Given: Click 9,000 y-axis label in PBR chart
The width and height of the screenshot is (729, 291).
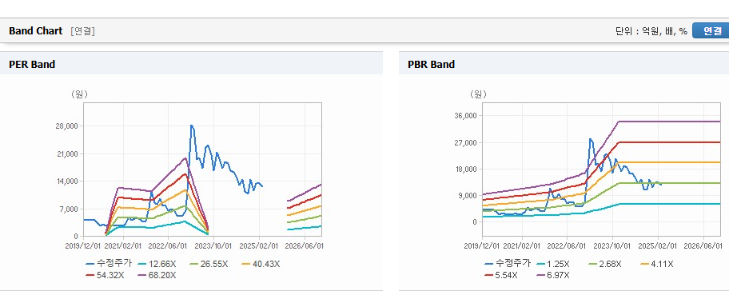Looking at the screenshot, I should point(468,195).
